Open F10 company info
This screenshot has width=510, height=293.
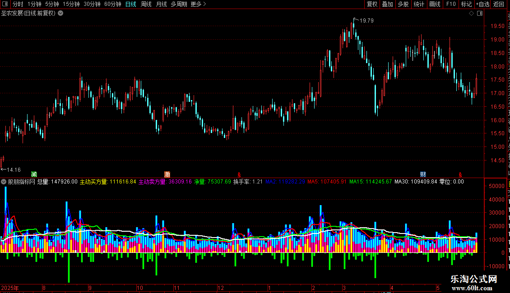click(451, 4)
